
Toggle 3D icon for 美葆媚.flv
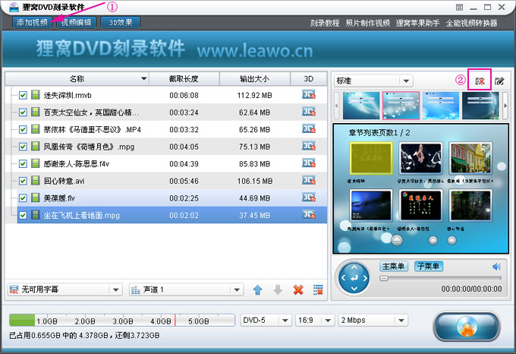click(x=309, y=198)
